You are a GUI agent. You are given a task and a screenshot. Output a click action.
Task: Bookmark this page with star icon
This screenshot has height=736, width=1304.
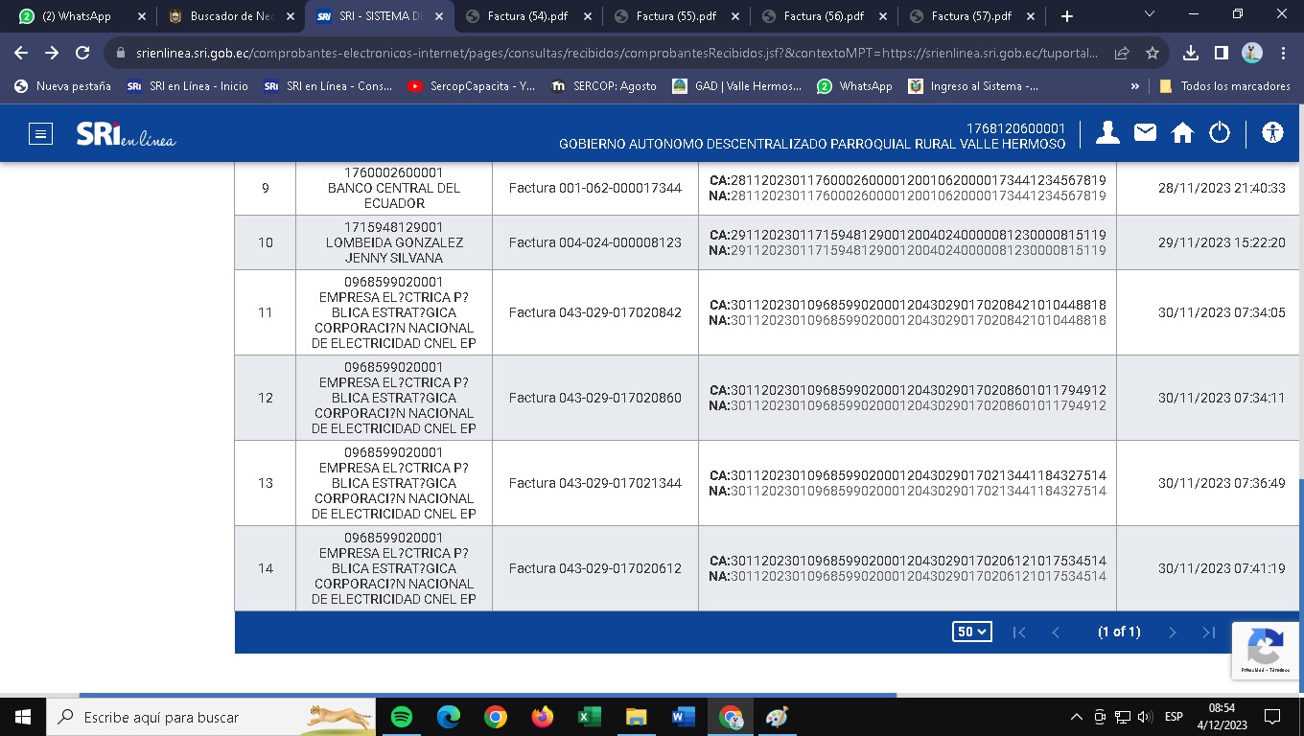tap(1153, 54)
